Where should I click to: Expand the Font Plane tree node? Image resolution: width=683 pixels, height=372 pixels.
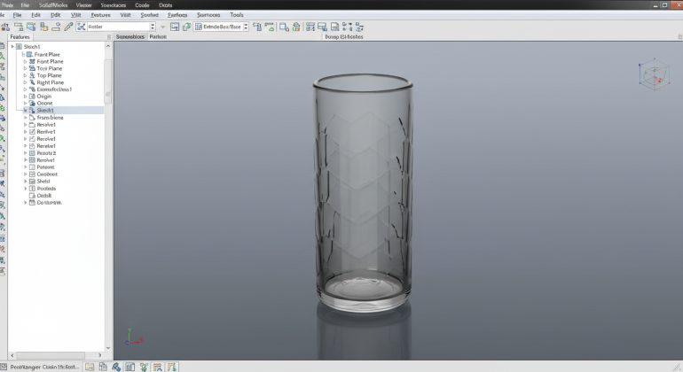point(25,62)
